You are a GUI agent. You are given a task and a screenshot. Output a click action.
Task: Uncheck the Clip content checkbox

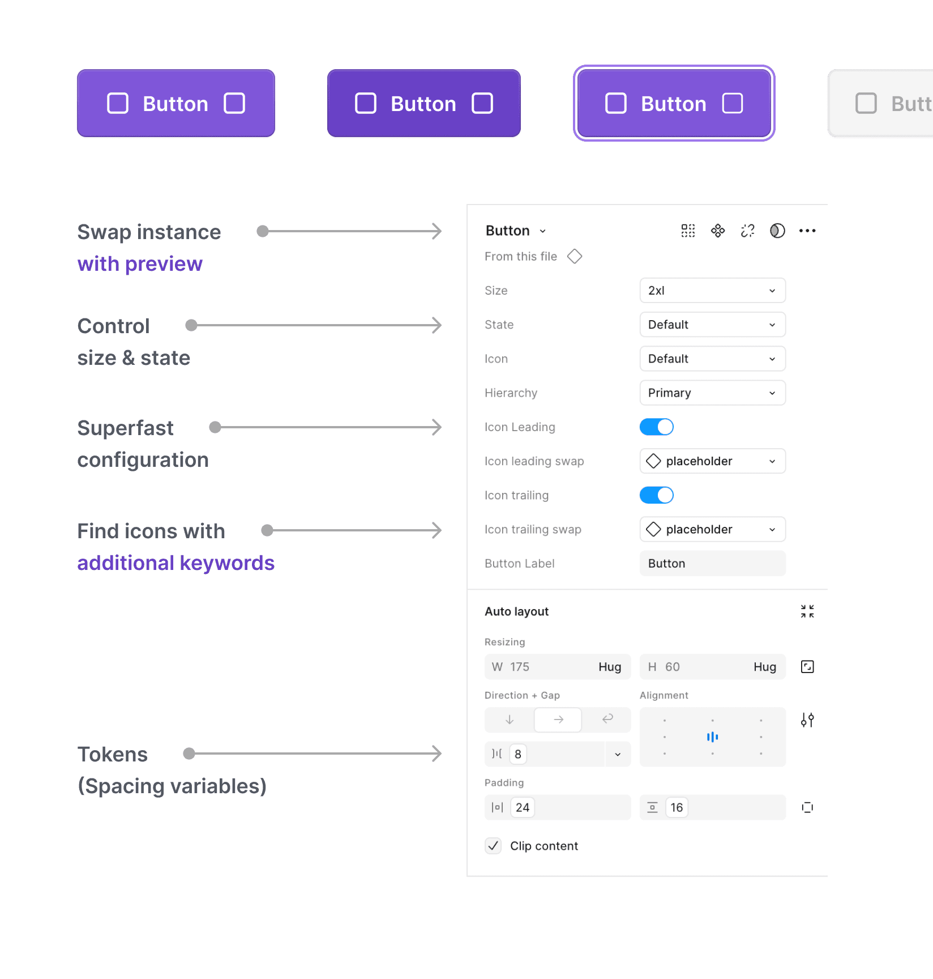(493, 846)
